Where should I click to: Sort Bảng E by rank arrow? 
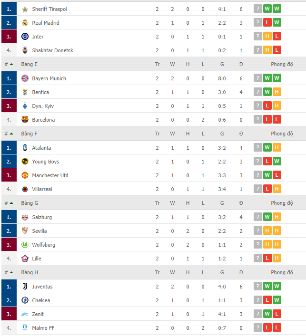[11, 64]
